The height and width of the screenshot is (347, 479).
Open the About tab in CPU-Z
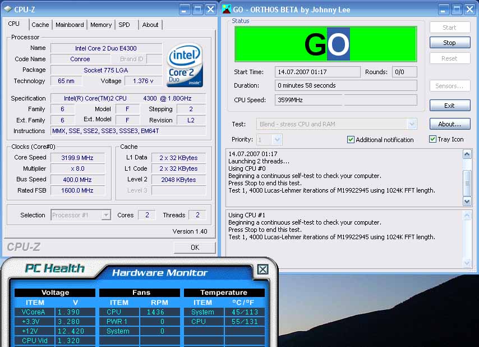point(150,25)
